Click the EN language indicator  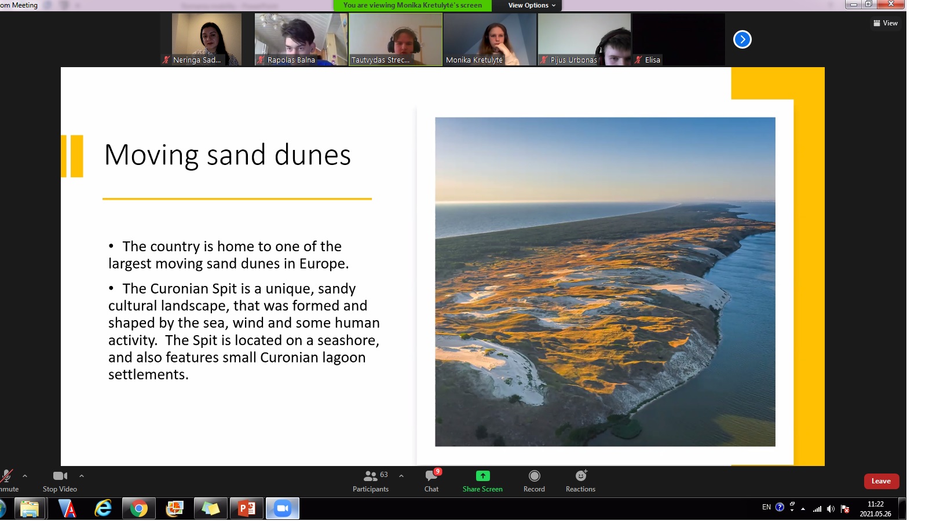(x=766, y=507)
